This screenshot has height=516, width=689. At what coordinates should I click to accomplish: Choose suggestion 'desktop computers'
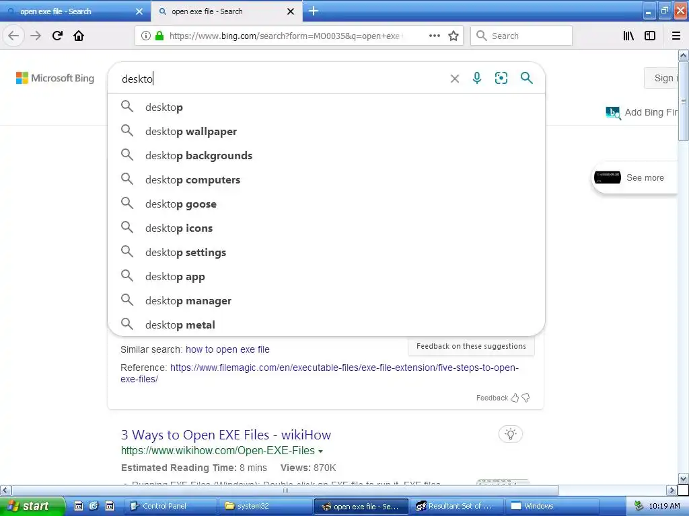tap(326, 179)
